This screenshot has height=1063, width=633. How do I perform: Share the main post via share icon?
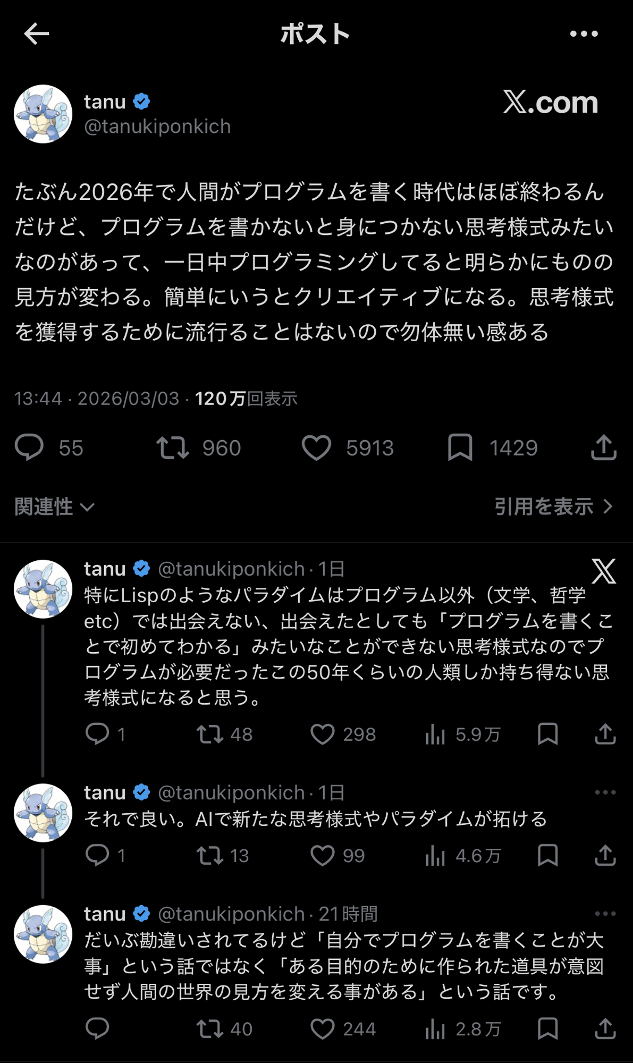[x=604, y=448]
